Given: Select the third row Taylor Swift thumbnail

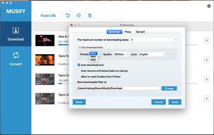Looking at the screenshot, I should click(x=45, y=79).
